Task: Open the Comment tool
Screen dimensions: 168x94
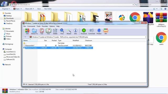Action: pyautogui.click(x=92, y=31)
